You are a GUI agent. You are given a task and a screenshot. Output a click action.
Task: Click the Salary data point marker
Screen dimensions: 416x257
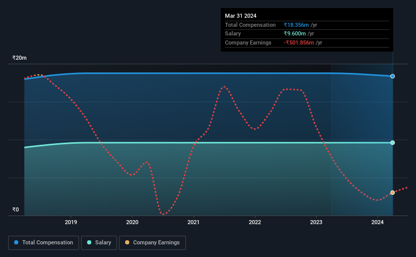coord(392,143)
